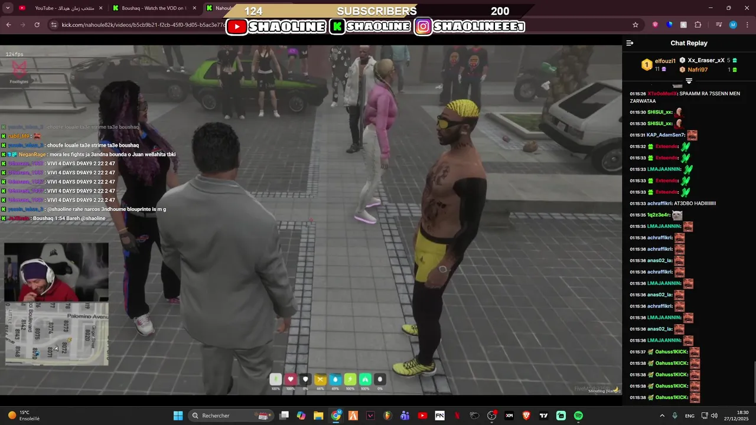Go forward in browser history
756x425 pixels.
point(23,25)
